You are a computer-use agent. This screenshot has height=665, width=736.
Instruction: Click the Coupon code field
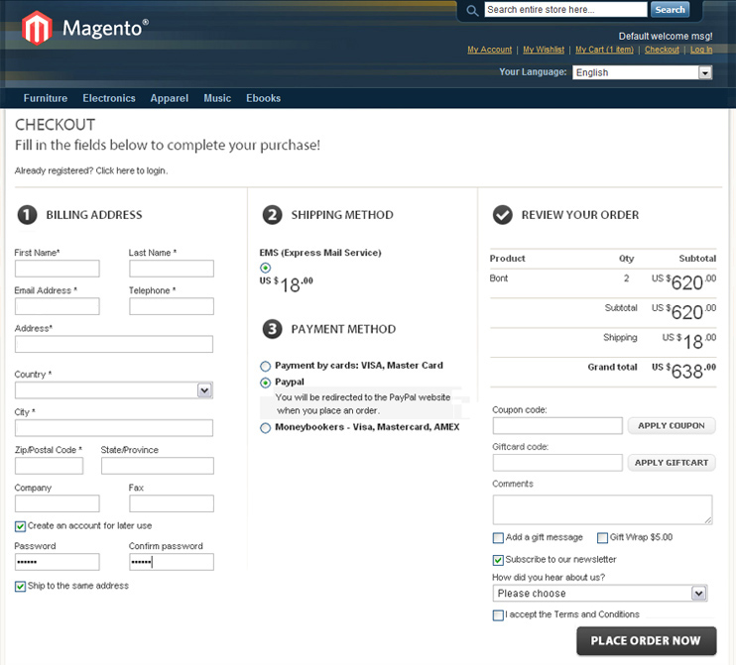pyautogui.click(x=557, y=426)
